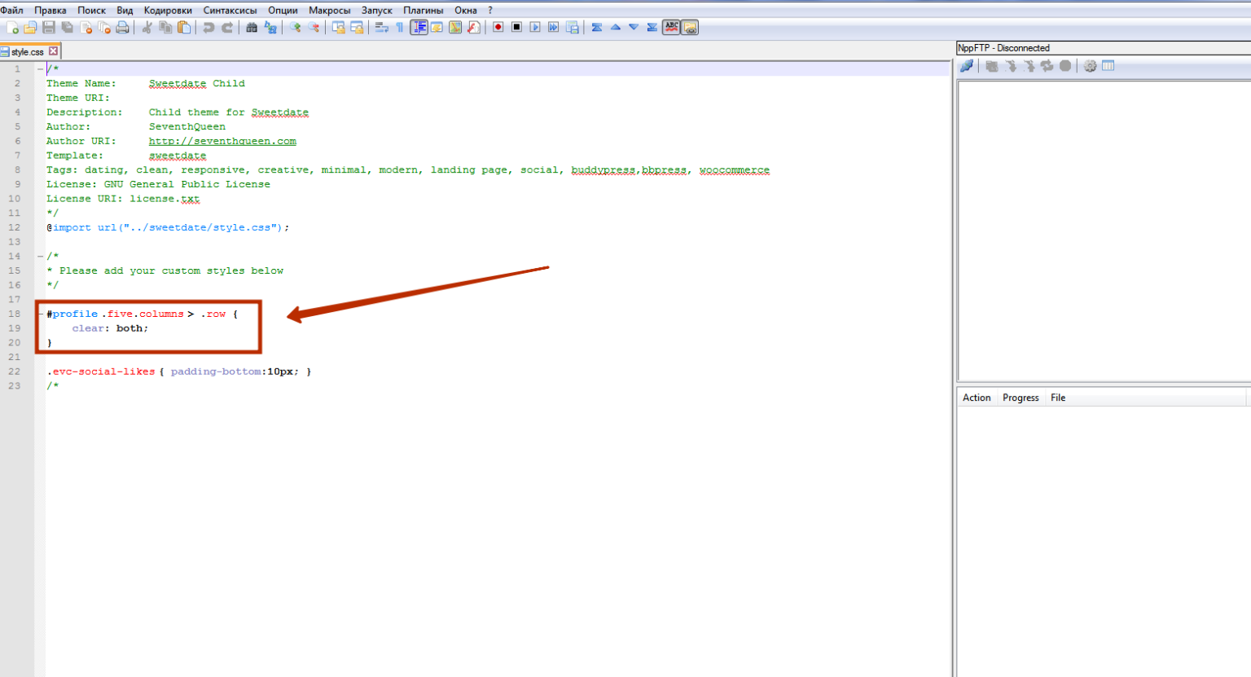Close the style.css tab

tap(54, 51)
